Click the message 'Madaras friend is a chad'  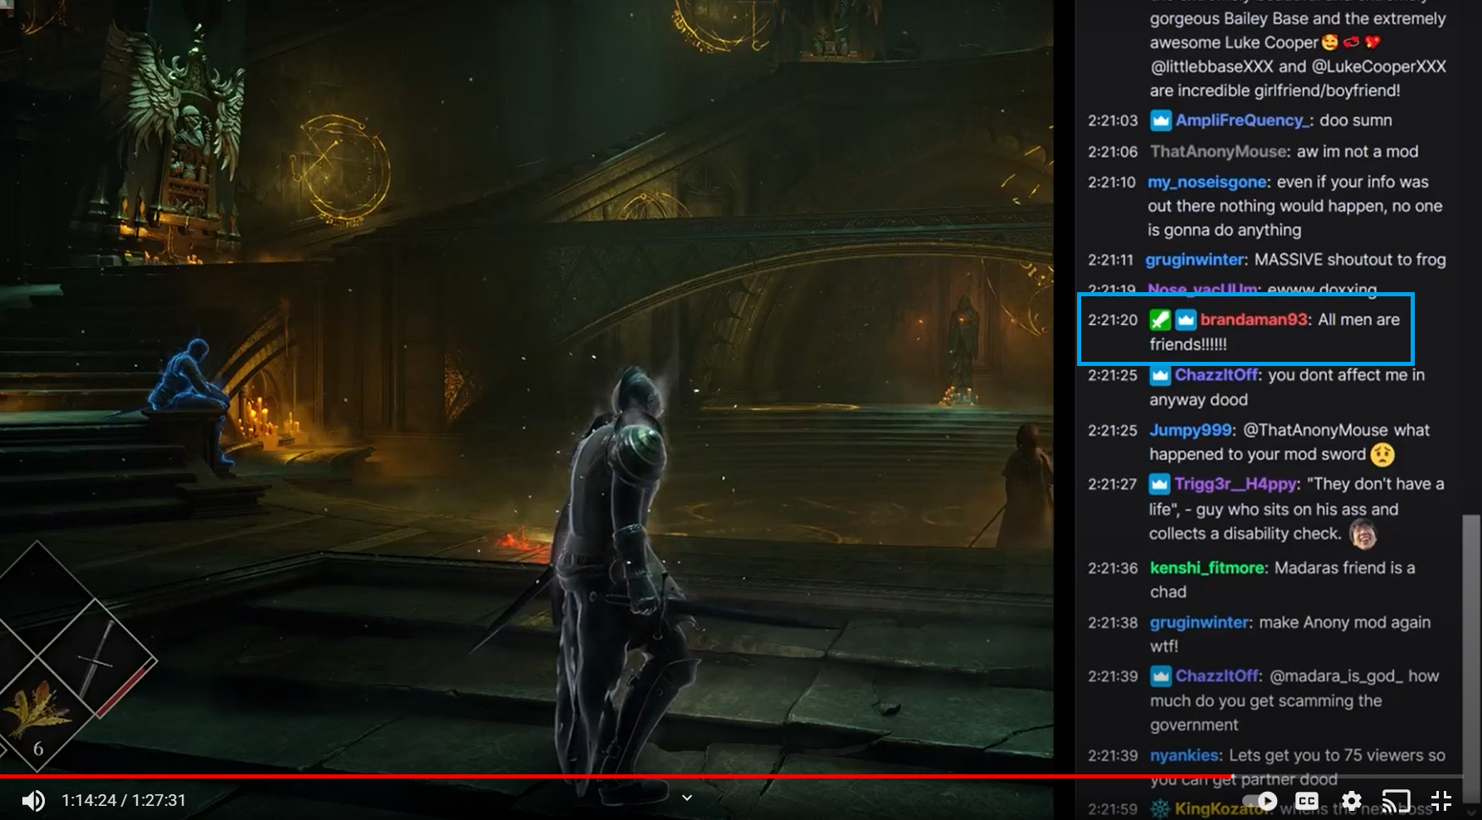coord(1283,580)
